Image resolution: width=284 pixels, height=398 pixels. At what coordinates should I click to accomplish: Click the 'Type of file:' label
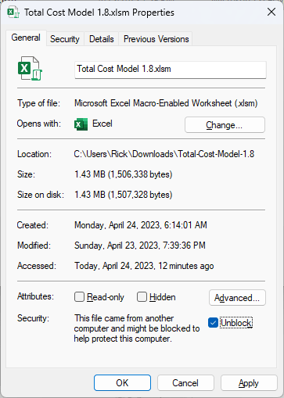(38, 103)
